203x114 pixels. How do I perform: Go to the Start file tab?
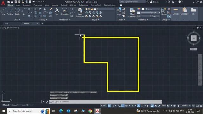(6, 23)
